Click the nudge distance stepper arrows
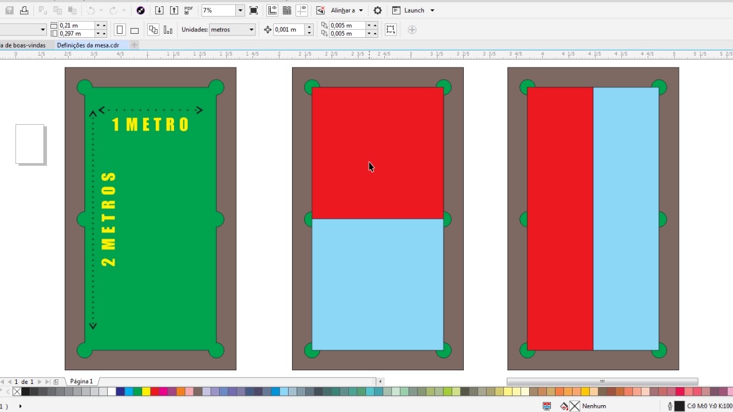Viewport: 733px width, 412px height. point(309,30)
